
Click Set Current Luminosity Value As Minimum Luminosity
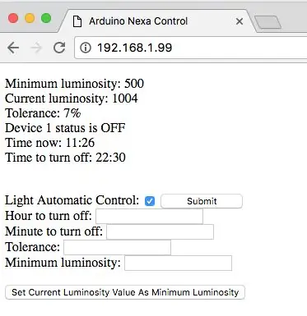pyautogui.click(x=125, y=292)
